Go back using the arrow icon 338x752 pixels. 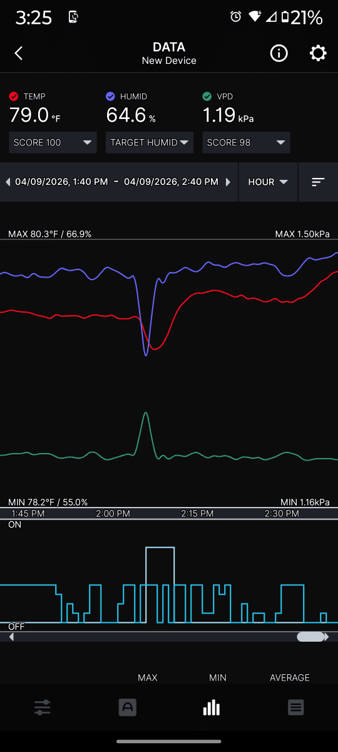point(19,53)
